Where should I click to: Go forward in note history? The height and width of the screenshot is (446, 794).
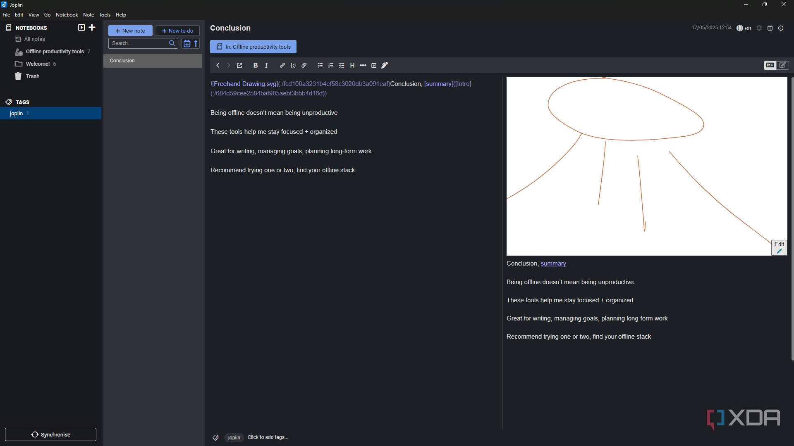229,65
